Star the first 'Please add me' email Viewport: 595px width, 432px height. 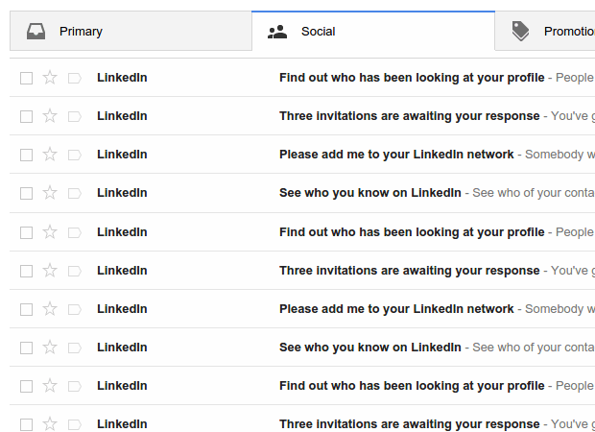50,155
